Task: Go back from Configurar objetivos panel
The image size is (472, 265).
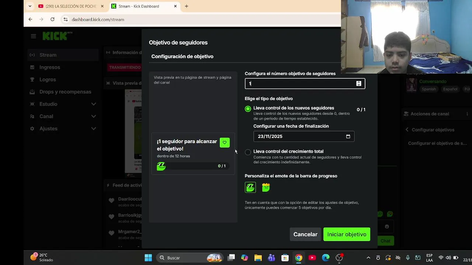Action: [407, 130]
